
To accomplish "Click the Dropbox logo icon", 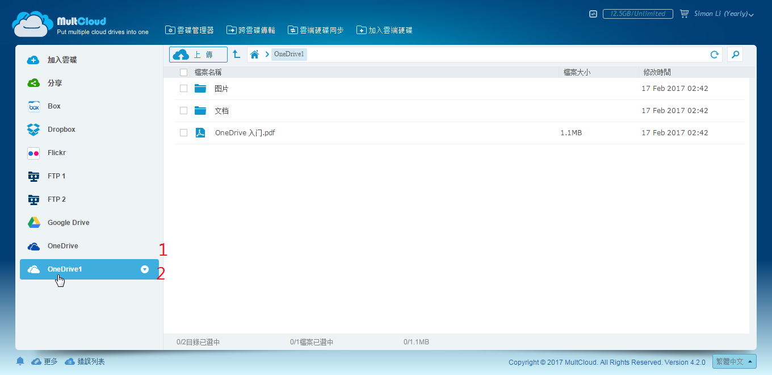I will click(x=33, y=130).
